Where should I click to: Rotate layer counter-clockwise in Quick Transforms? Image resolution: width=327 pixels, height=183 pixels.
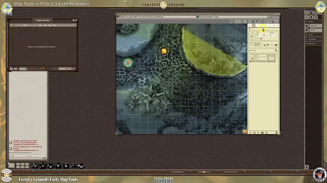coord(255,45)
